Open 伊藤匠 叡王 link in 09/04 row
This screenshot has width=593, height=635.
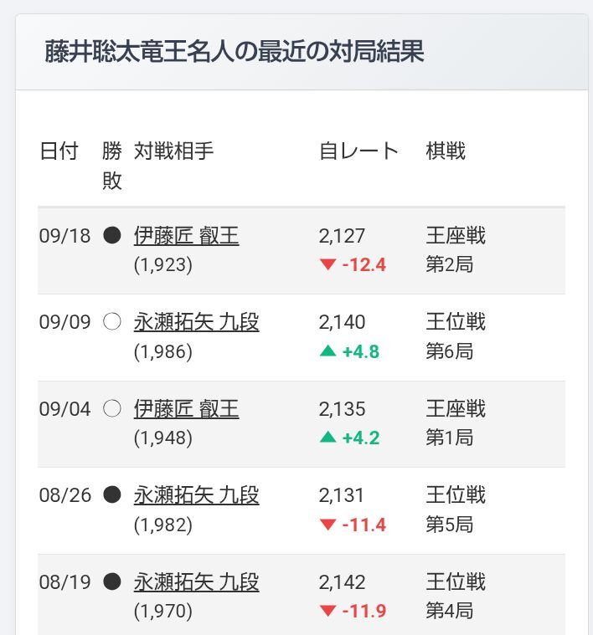click(186, 409)
